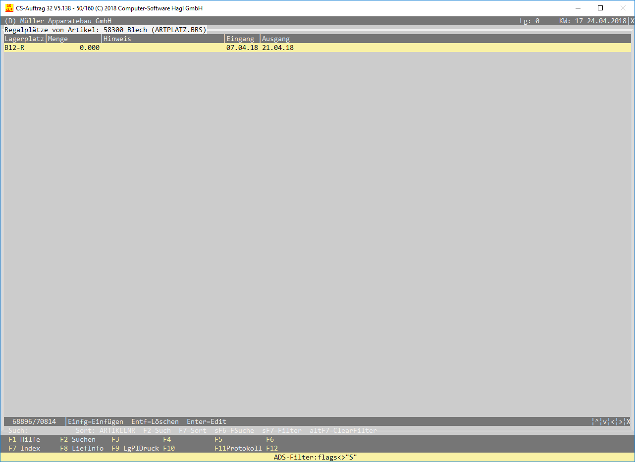
Task: Close the list using status bar X
Action: 628,422
